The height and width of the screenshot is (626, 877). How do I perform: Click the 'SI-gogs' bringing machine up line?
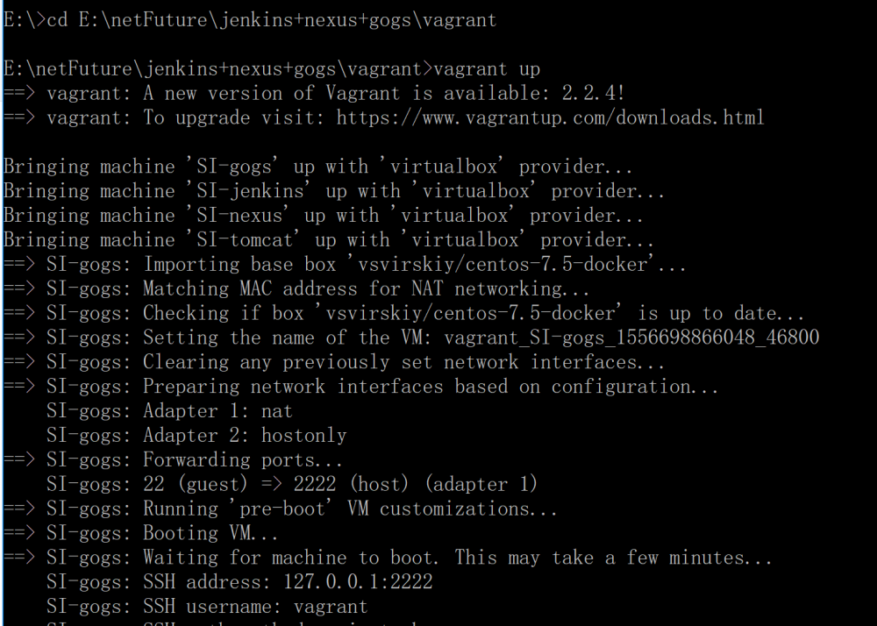pyautogui.click(x=317, y=167)
